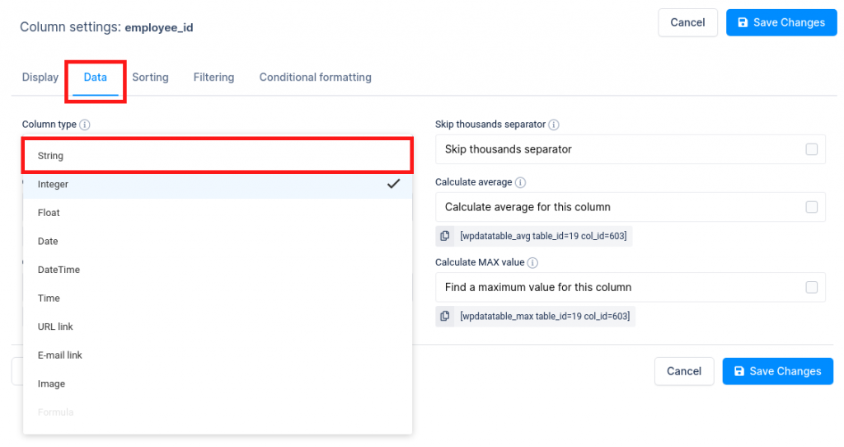Click the checkmark next to Integer

click(393, 184)
